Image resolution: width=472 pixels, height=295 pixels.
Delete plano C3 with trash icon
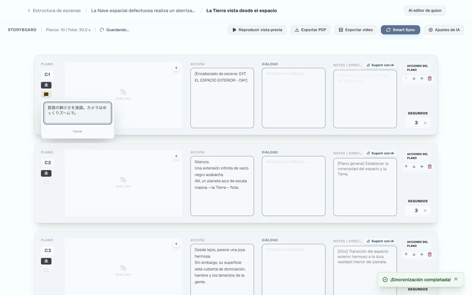tap(430, 254)
